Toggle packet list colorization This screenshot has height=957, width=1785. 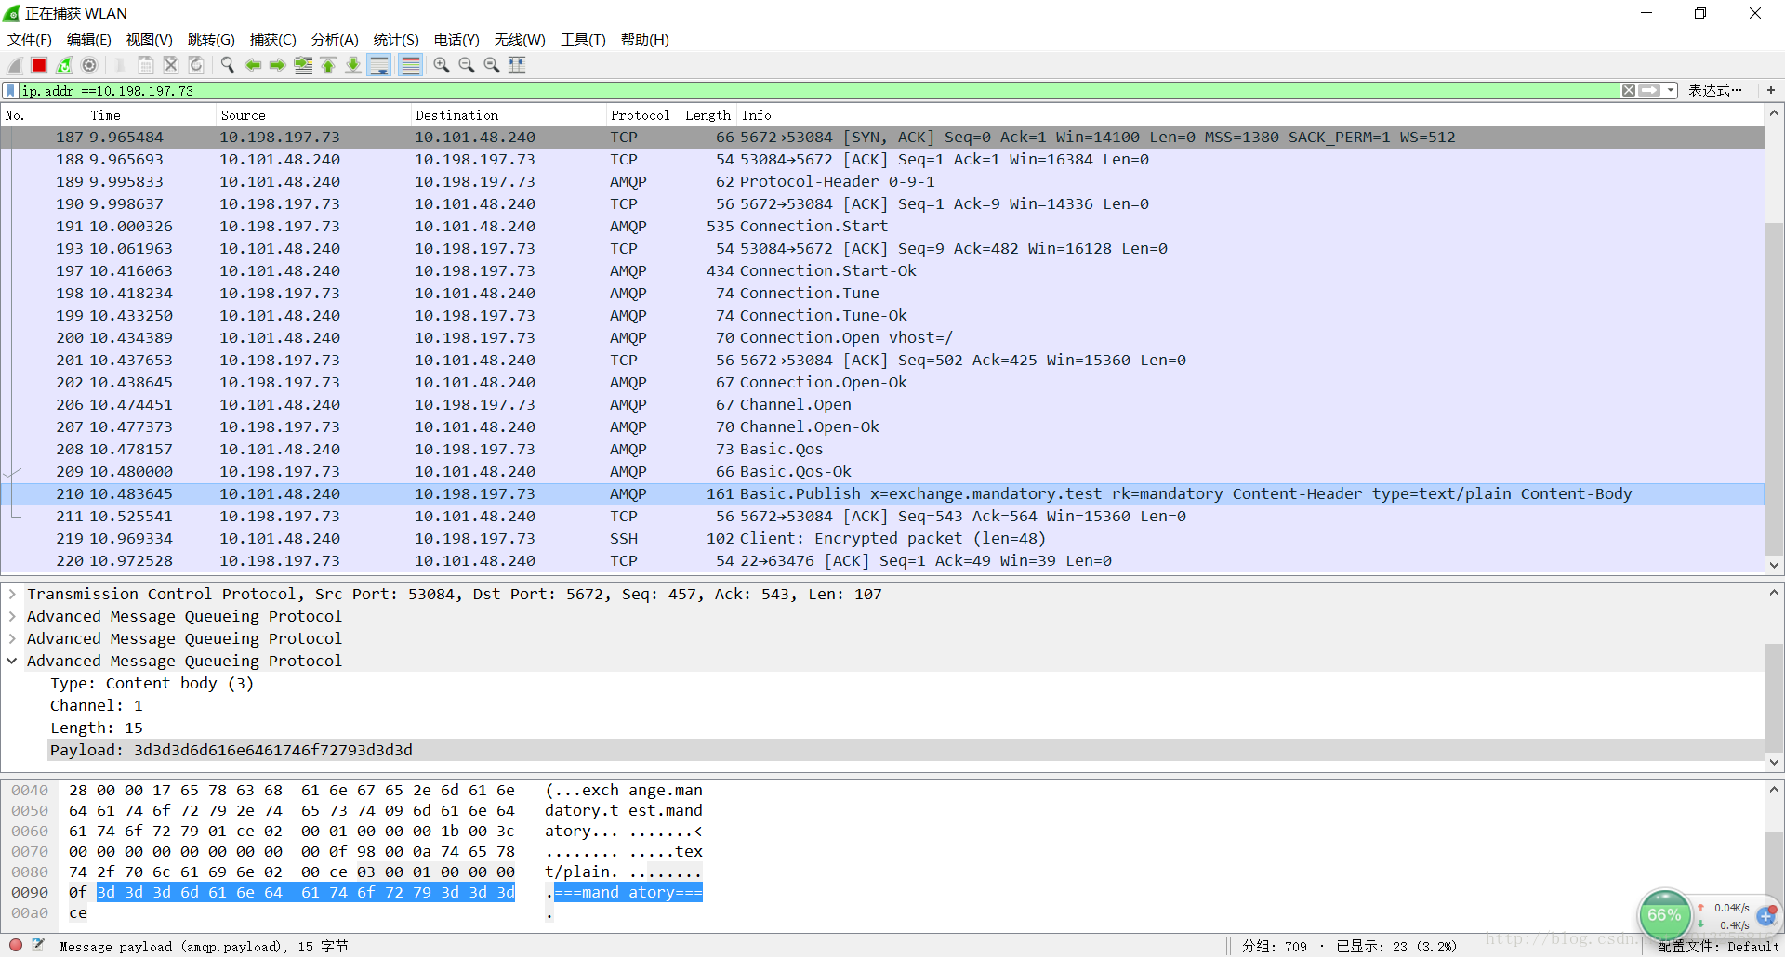pos(410,65)
